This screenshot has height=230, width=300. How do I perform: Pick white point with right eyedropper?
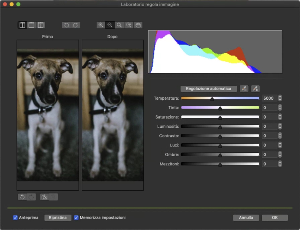255,89
